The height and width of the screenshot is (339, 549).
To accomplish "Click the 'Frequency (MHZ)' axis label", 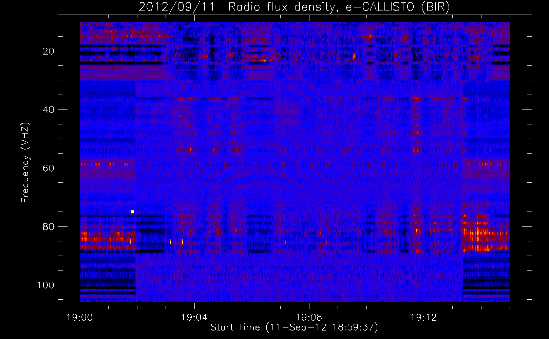I will (25, 162).
